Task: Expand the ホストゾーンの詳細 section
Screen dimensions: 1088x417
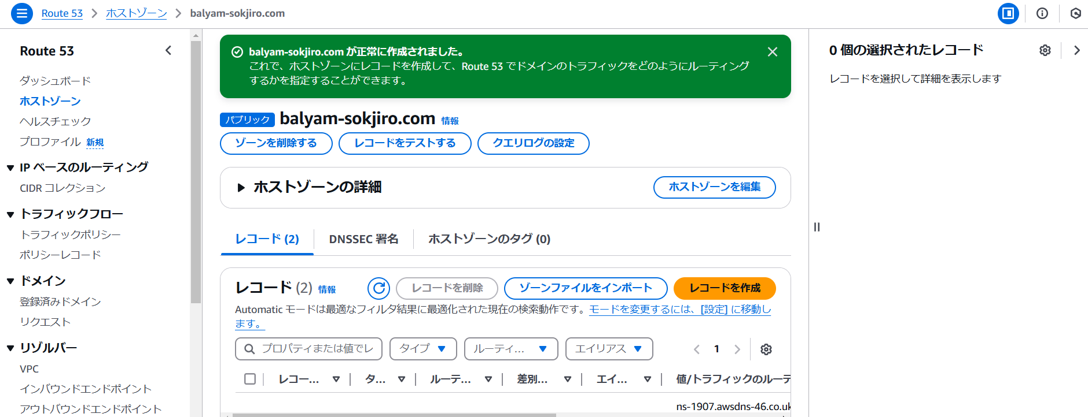Action: [x=241, y=187]
